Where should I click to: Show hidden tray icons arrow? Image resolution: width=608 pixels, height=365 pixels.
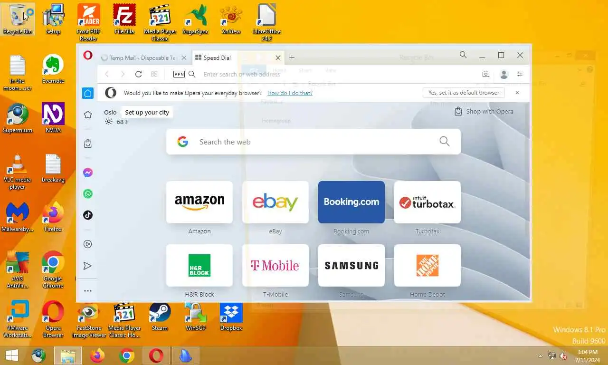pos(540,355)
